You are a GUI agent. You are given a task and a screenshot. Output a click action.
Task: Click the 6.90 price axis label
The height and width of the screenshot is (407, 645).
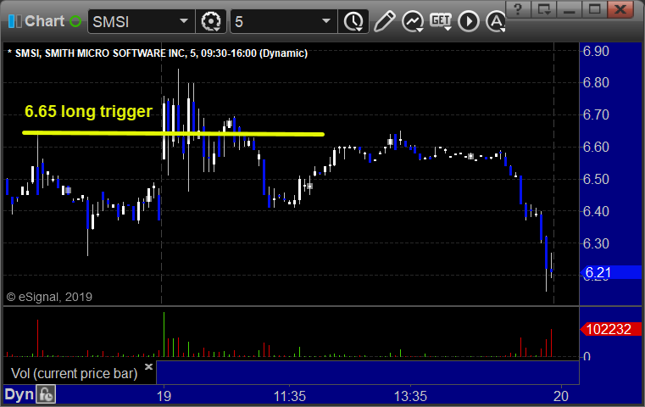click(596, 52)
